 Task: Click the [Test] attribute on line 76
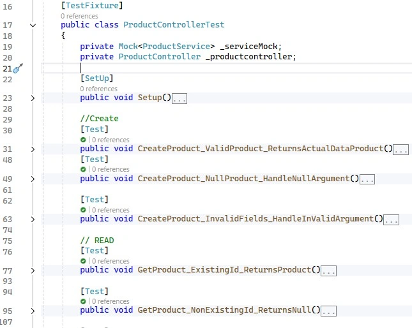coord(95,251)
